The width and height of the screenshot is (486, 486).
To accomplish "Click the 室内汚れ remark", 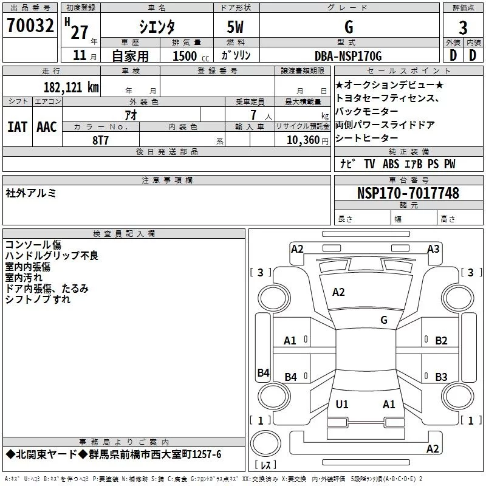I will (x=24, y=278).
